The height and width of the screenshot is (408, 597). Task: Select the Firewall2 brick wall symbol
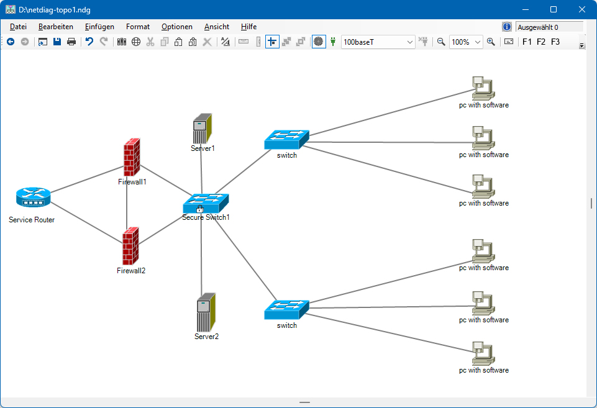pyautogui.click(x=130, y=247)
